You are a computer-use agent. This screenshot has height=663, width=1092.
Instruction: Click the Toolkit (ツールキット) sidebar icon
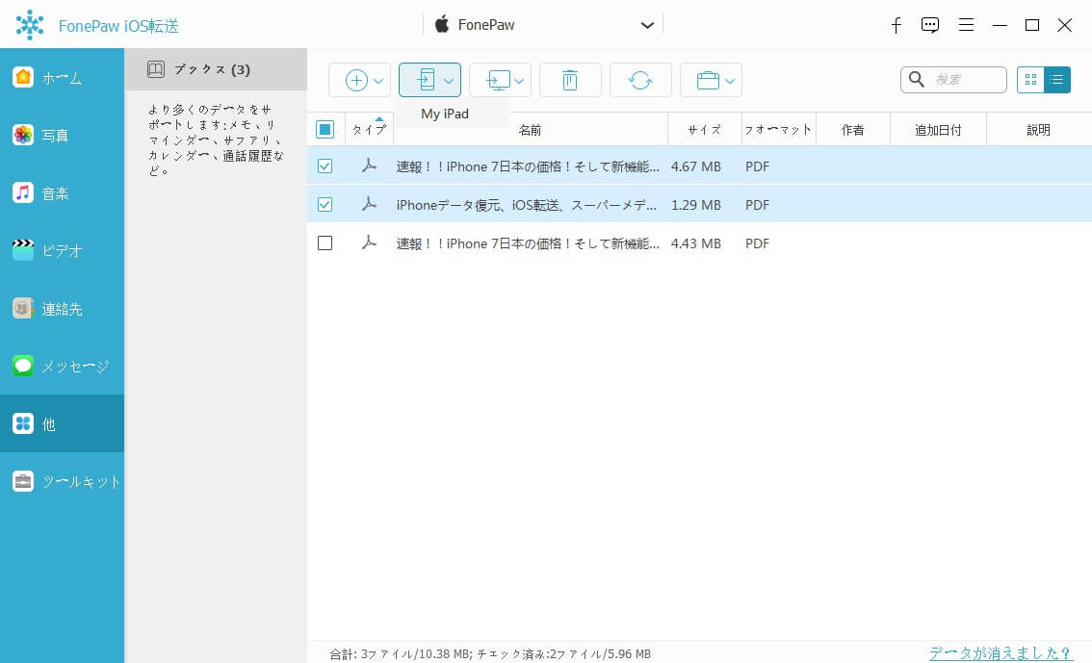tap(23, 481)
